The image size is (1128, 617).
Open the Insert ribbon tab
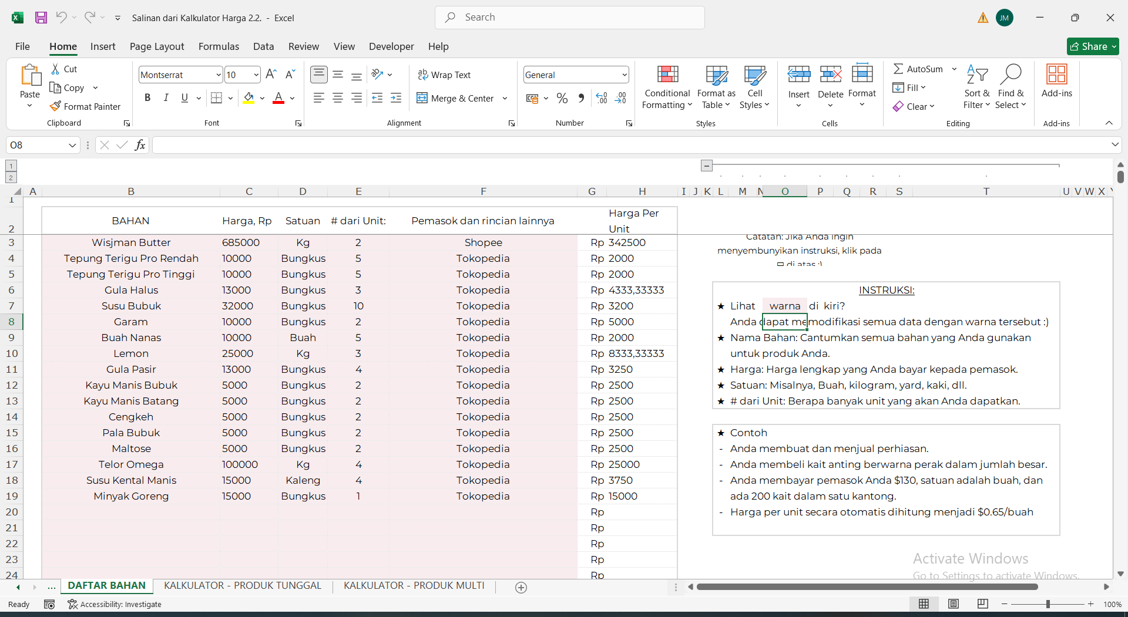click(x=103, y=46)
